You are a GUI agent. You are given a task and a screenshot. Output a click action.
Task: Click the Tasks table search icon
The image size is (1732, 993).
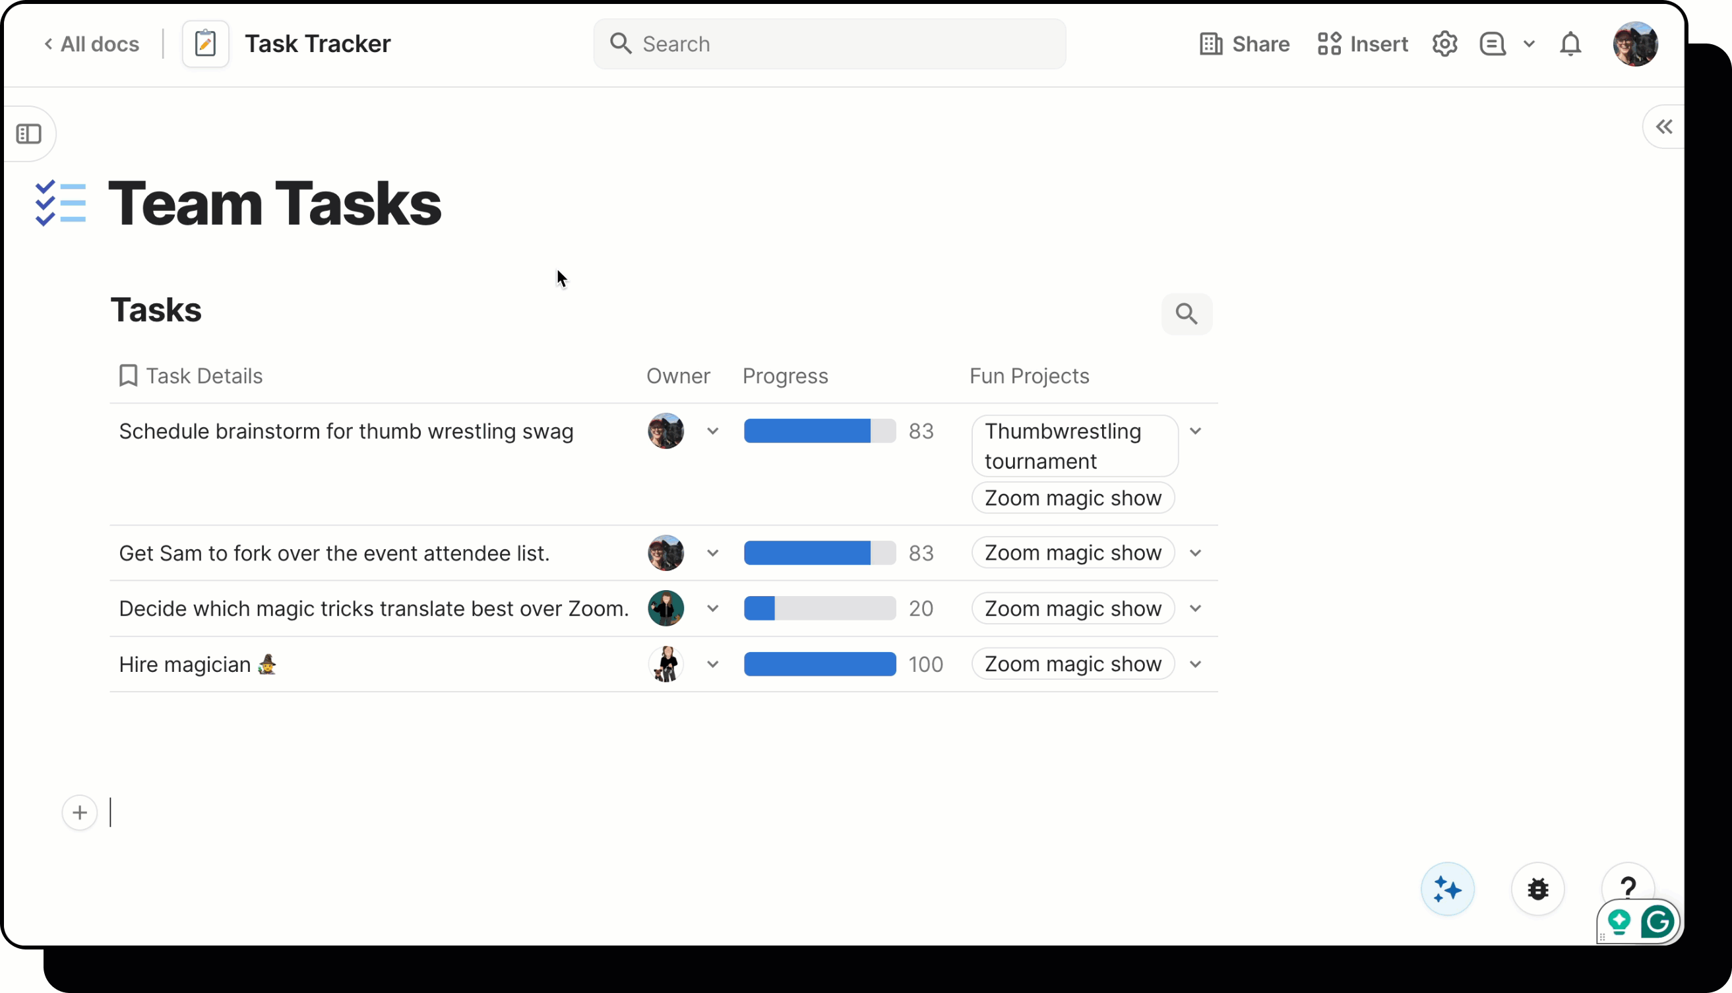[x=1187, y=314]
